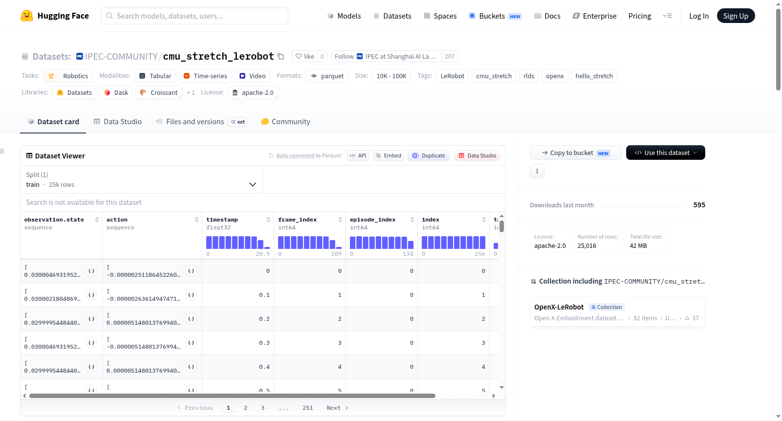Expand the +1 additional libraries
Screen dimensions: 782x421
coord(191,92)
